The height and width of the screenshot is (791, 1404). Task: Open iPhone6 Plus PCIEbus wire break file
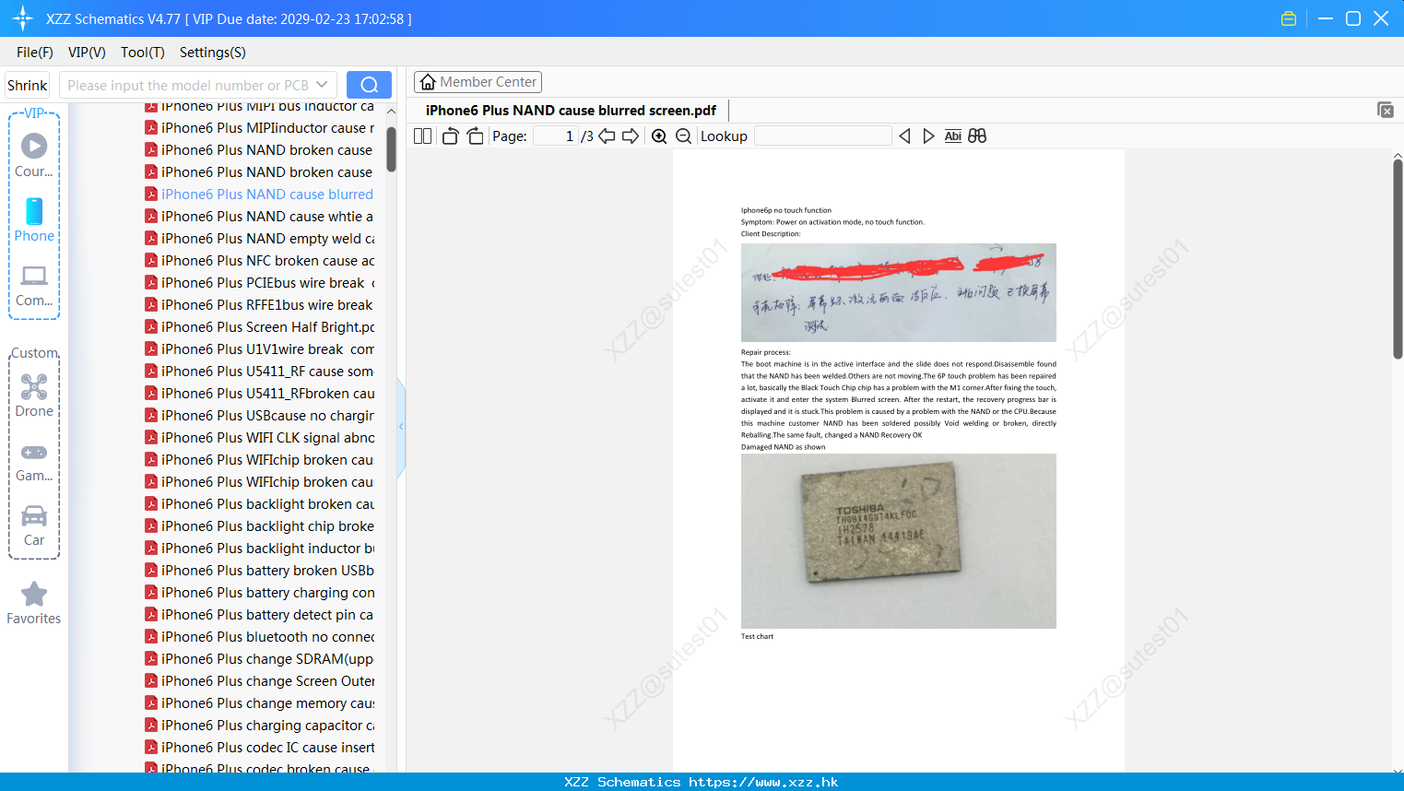(259, 283)
